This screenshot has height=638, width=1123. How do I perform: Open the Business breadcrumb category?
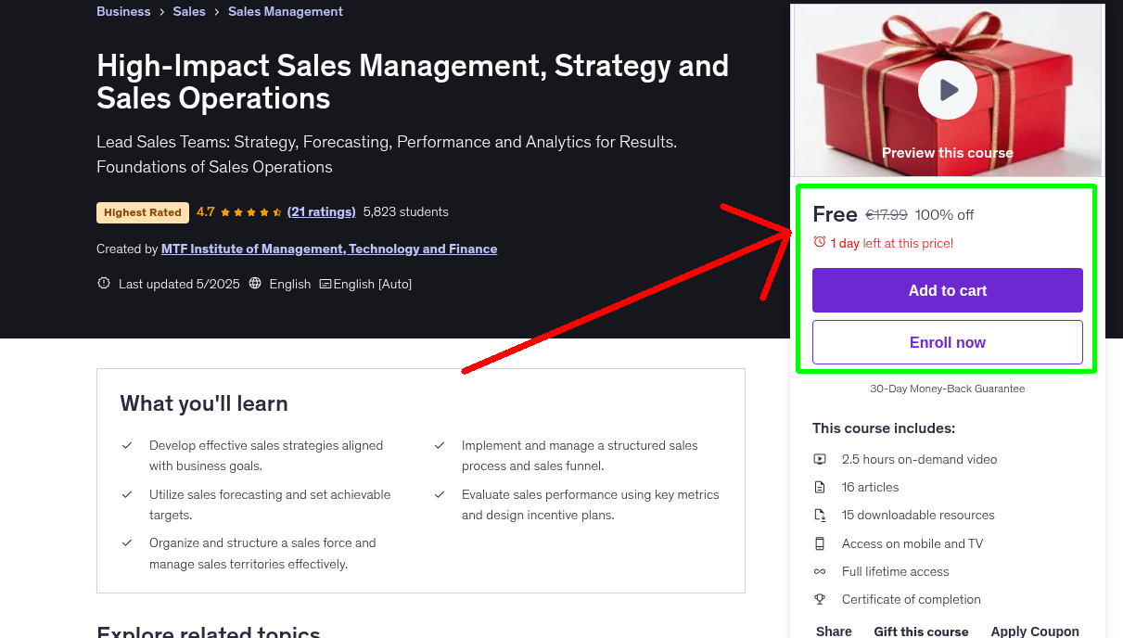123,11
